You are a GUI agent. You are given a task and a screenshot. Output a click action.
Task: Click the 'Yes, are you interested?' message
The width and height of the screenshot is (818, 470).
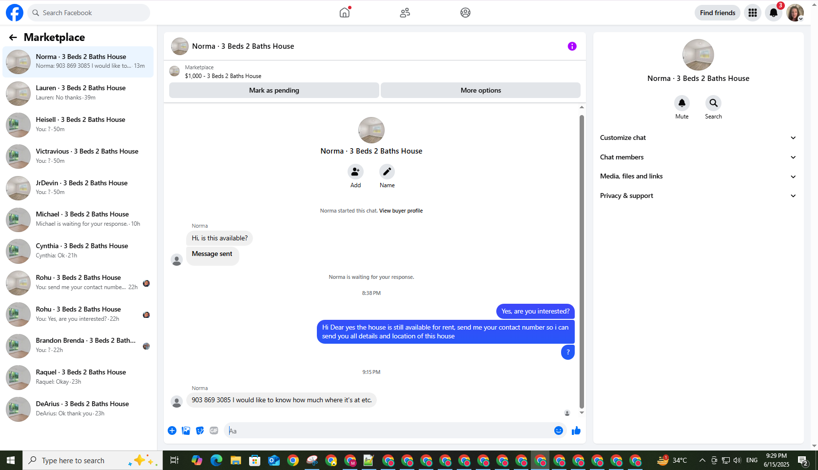(x=535, y=312)
